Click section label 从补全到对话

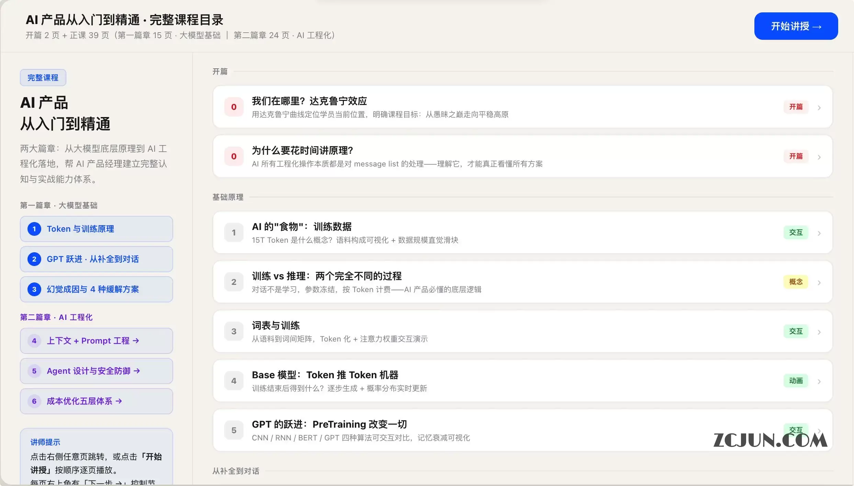tap(236, 471)
